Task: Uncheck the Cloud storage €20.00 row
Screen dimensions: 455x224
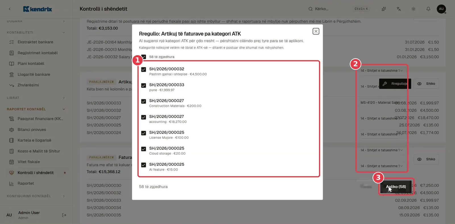Action: [x=144, y=149]
